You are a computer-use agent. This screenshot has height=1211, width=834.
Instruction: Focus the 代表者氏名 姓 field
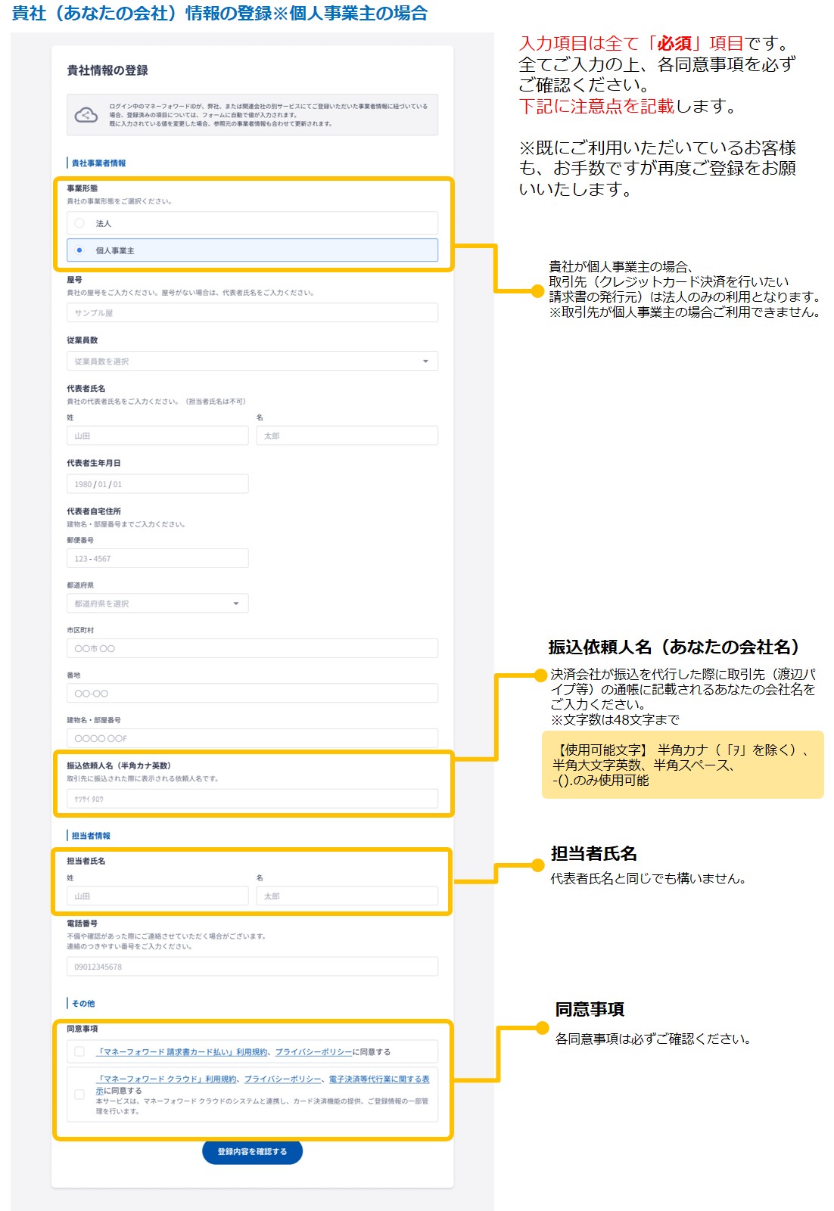[157, 436]
